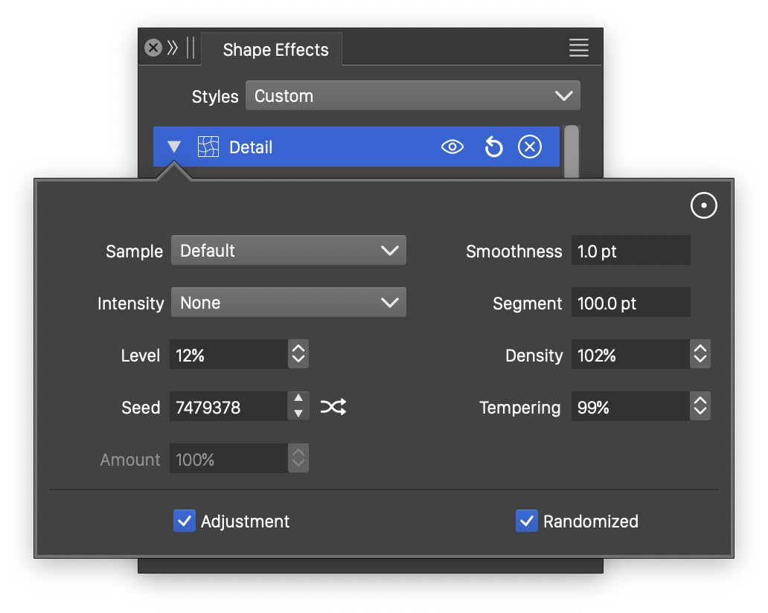Screen dimensions: 768x613
Task: Close the Shape Effects panel
Action: [153, 48]
